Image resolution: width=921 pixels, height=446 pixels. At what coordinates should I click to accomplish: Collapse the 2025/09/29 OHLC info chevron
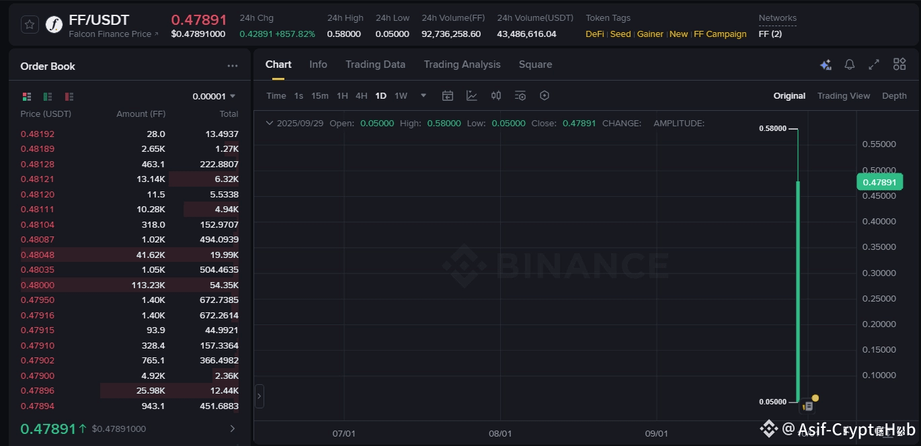click(270, 123)
